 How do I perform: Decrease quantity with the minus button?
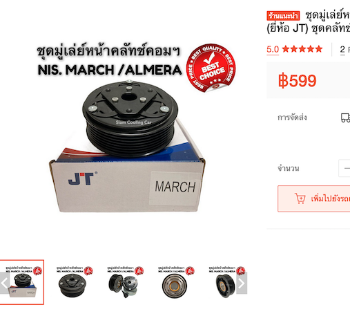click(x=345, y=168)
